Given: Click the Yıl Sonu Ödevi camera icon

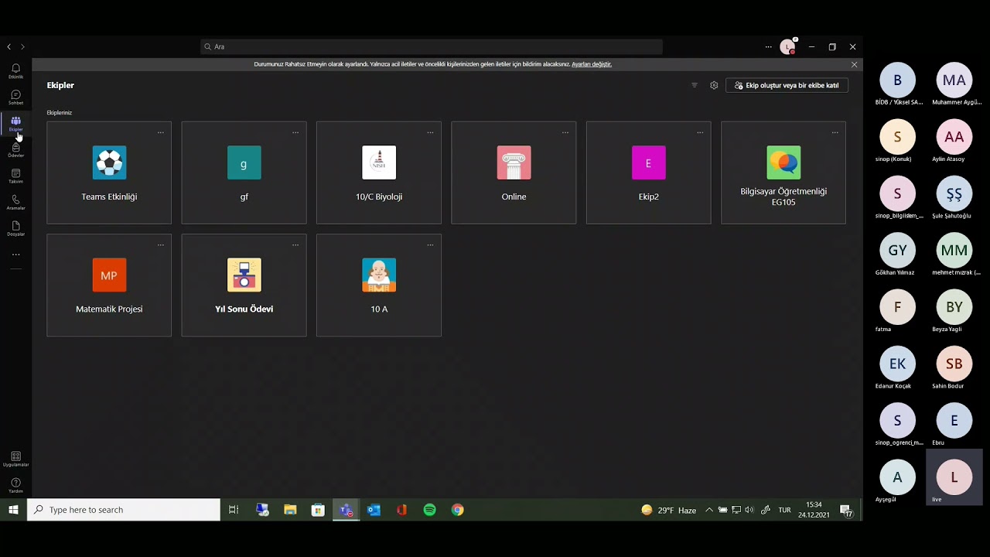Looking at the screenshot, I should tap(244, 275).
